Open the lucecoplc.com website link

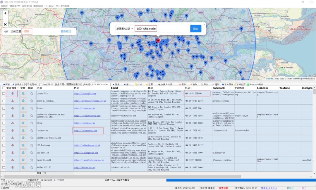[85, 93]
